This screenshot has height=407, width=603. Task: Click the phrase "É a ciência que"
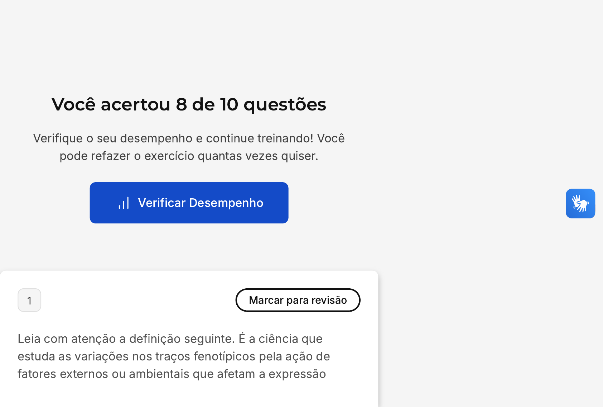(280, 339)
